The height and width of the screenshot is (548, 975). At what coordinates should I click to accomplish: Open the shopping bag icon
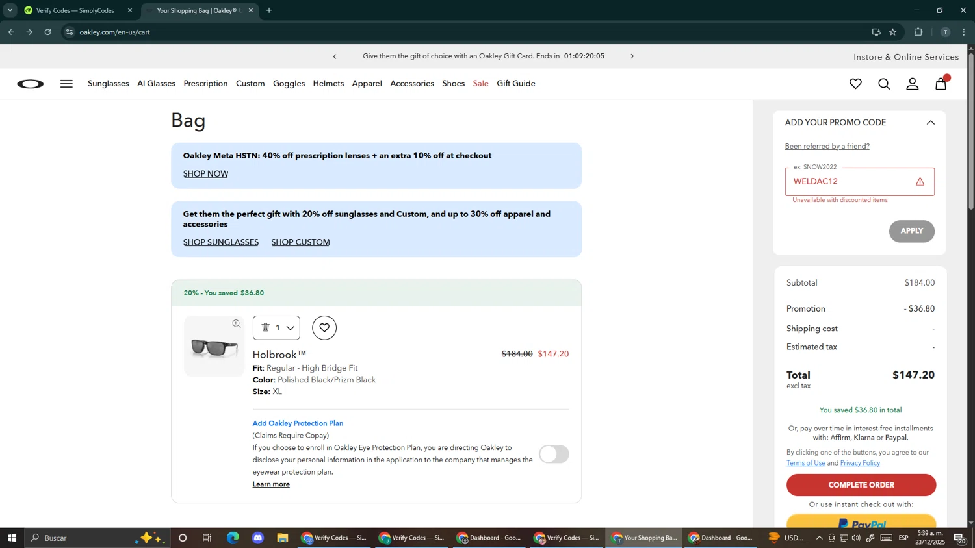[941, 83]
